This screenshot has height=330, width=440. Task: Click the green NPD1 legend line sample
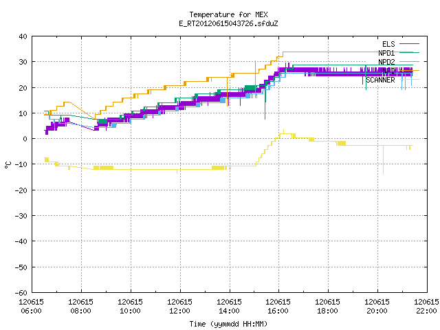coord(410,52)
